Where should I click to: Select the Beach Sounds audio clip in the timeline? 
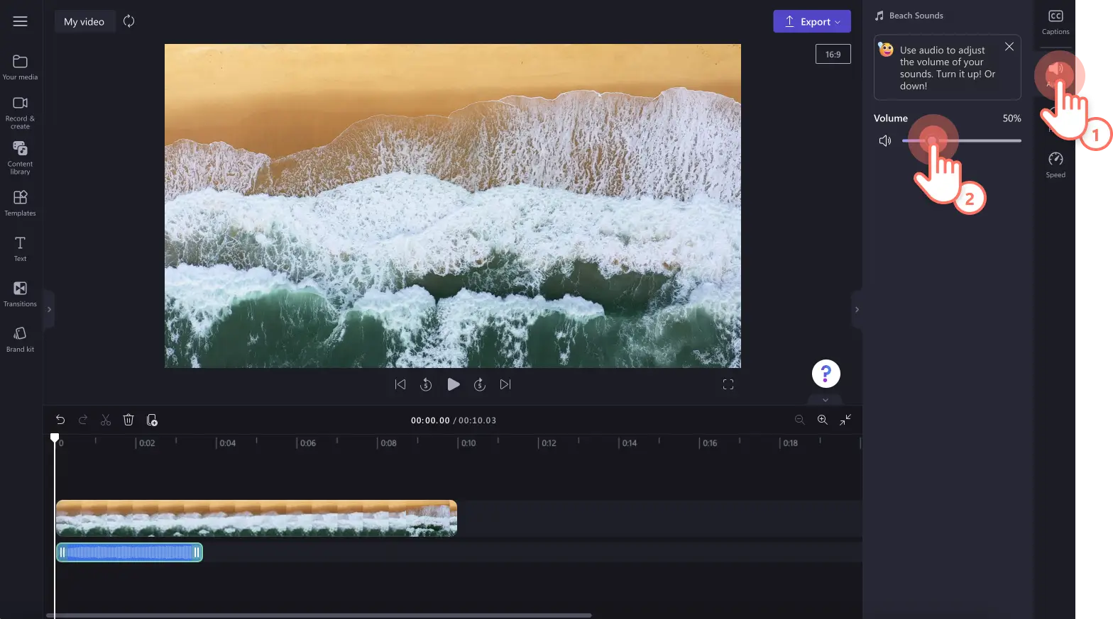(129, 552)
